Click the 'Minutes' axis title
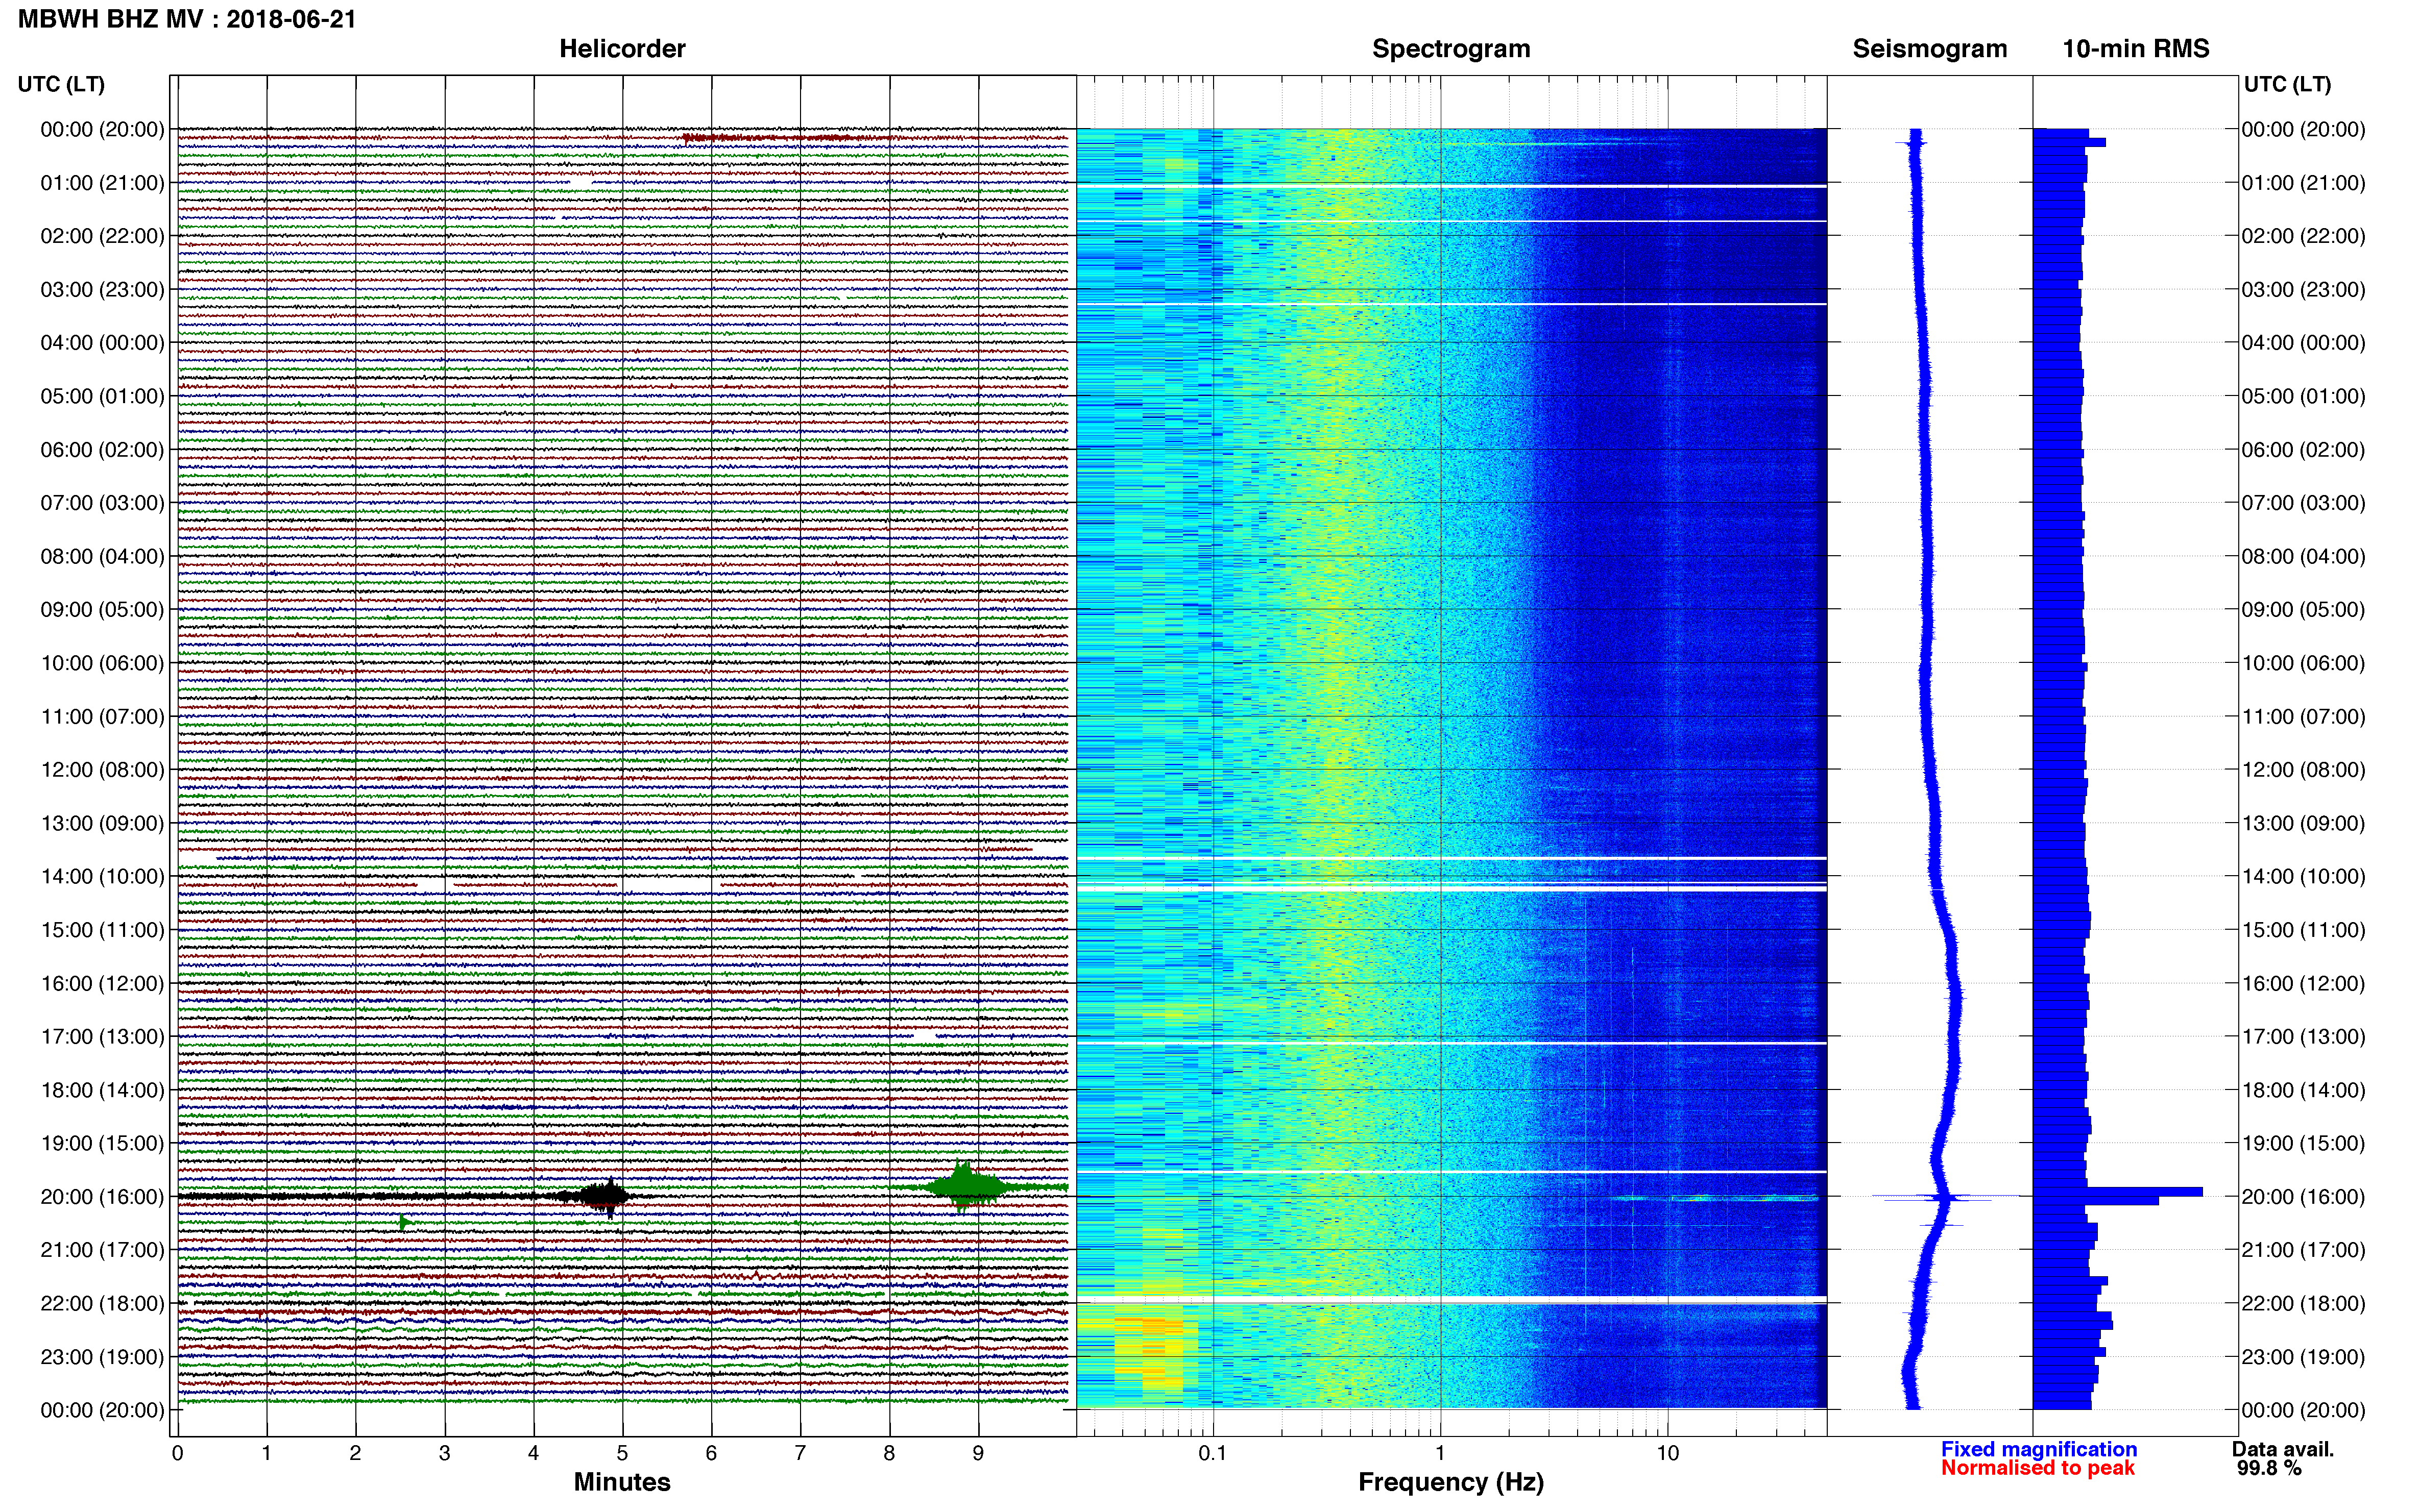 click(x=621, y=1481)
